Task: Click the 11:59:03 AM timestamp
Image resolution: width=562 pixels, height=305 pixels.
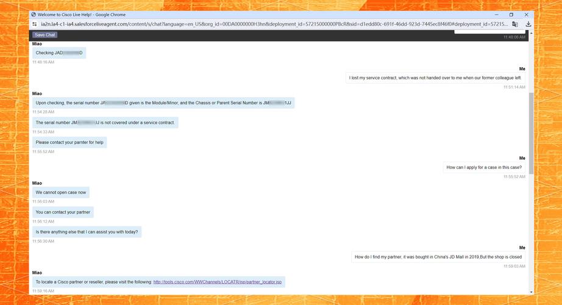Action: (514, 266)
